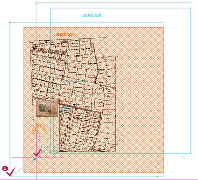The image size is (198, 180).
Task: Click the orange circular stamp symbol
Action: coord(39,130)
